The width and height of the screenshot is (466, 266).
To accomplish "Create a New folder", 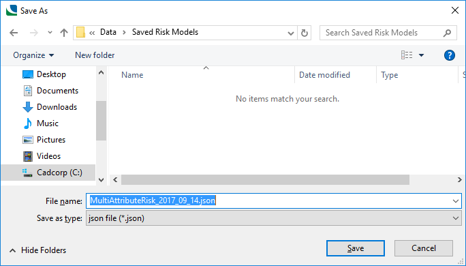I will pyautogui.click(x=95, y=55).
